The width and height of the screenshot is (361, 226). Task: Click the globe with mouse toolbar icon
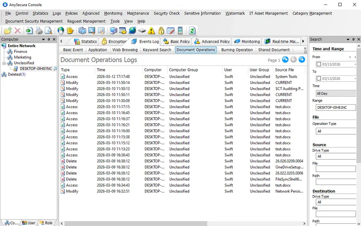pos(61,31)
